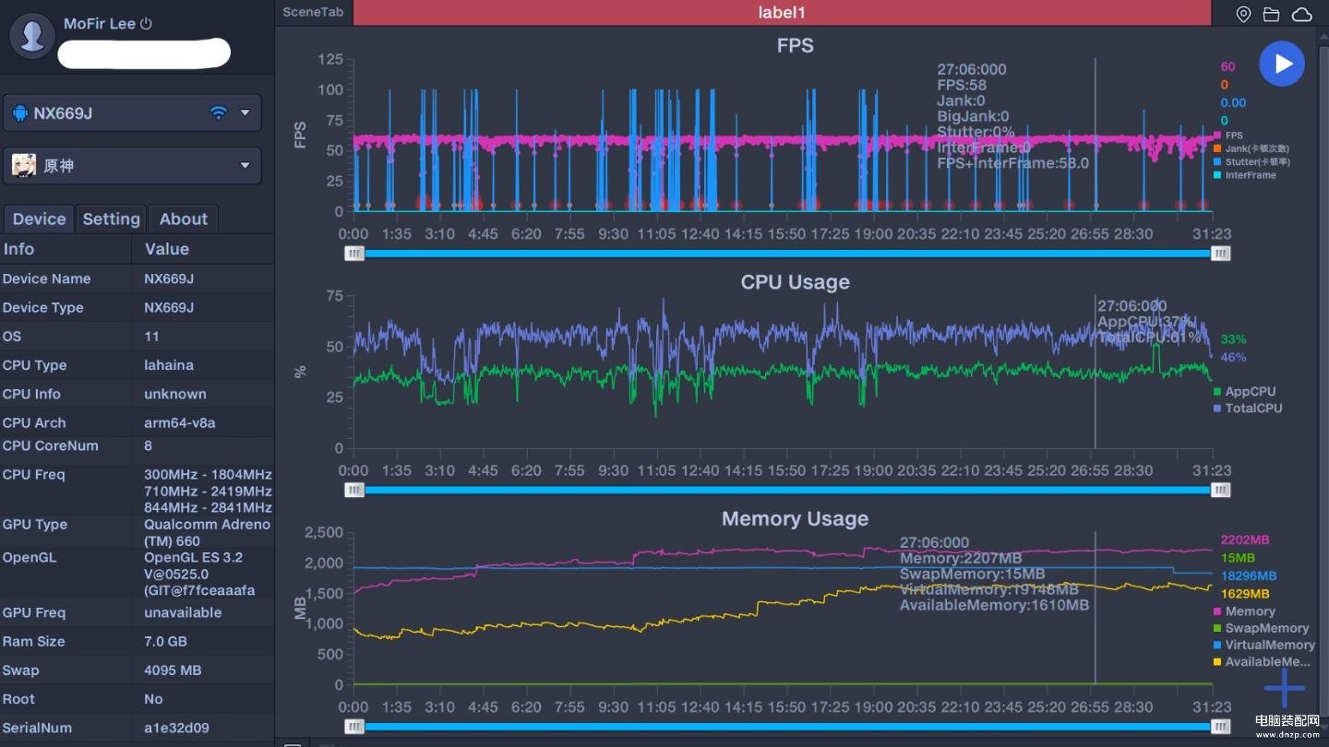1329x747 pixels.
Task: Click the Android device icon next to NX669J
Action: coord(20,113)
